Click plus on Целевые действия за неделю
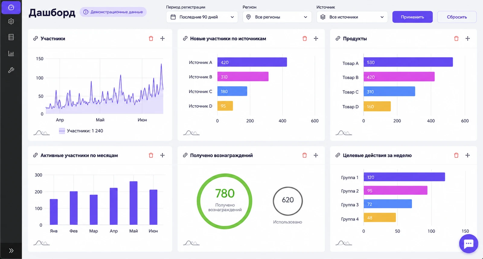483x259 pixels. click(x=468, y=155)
